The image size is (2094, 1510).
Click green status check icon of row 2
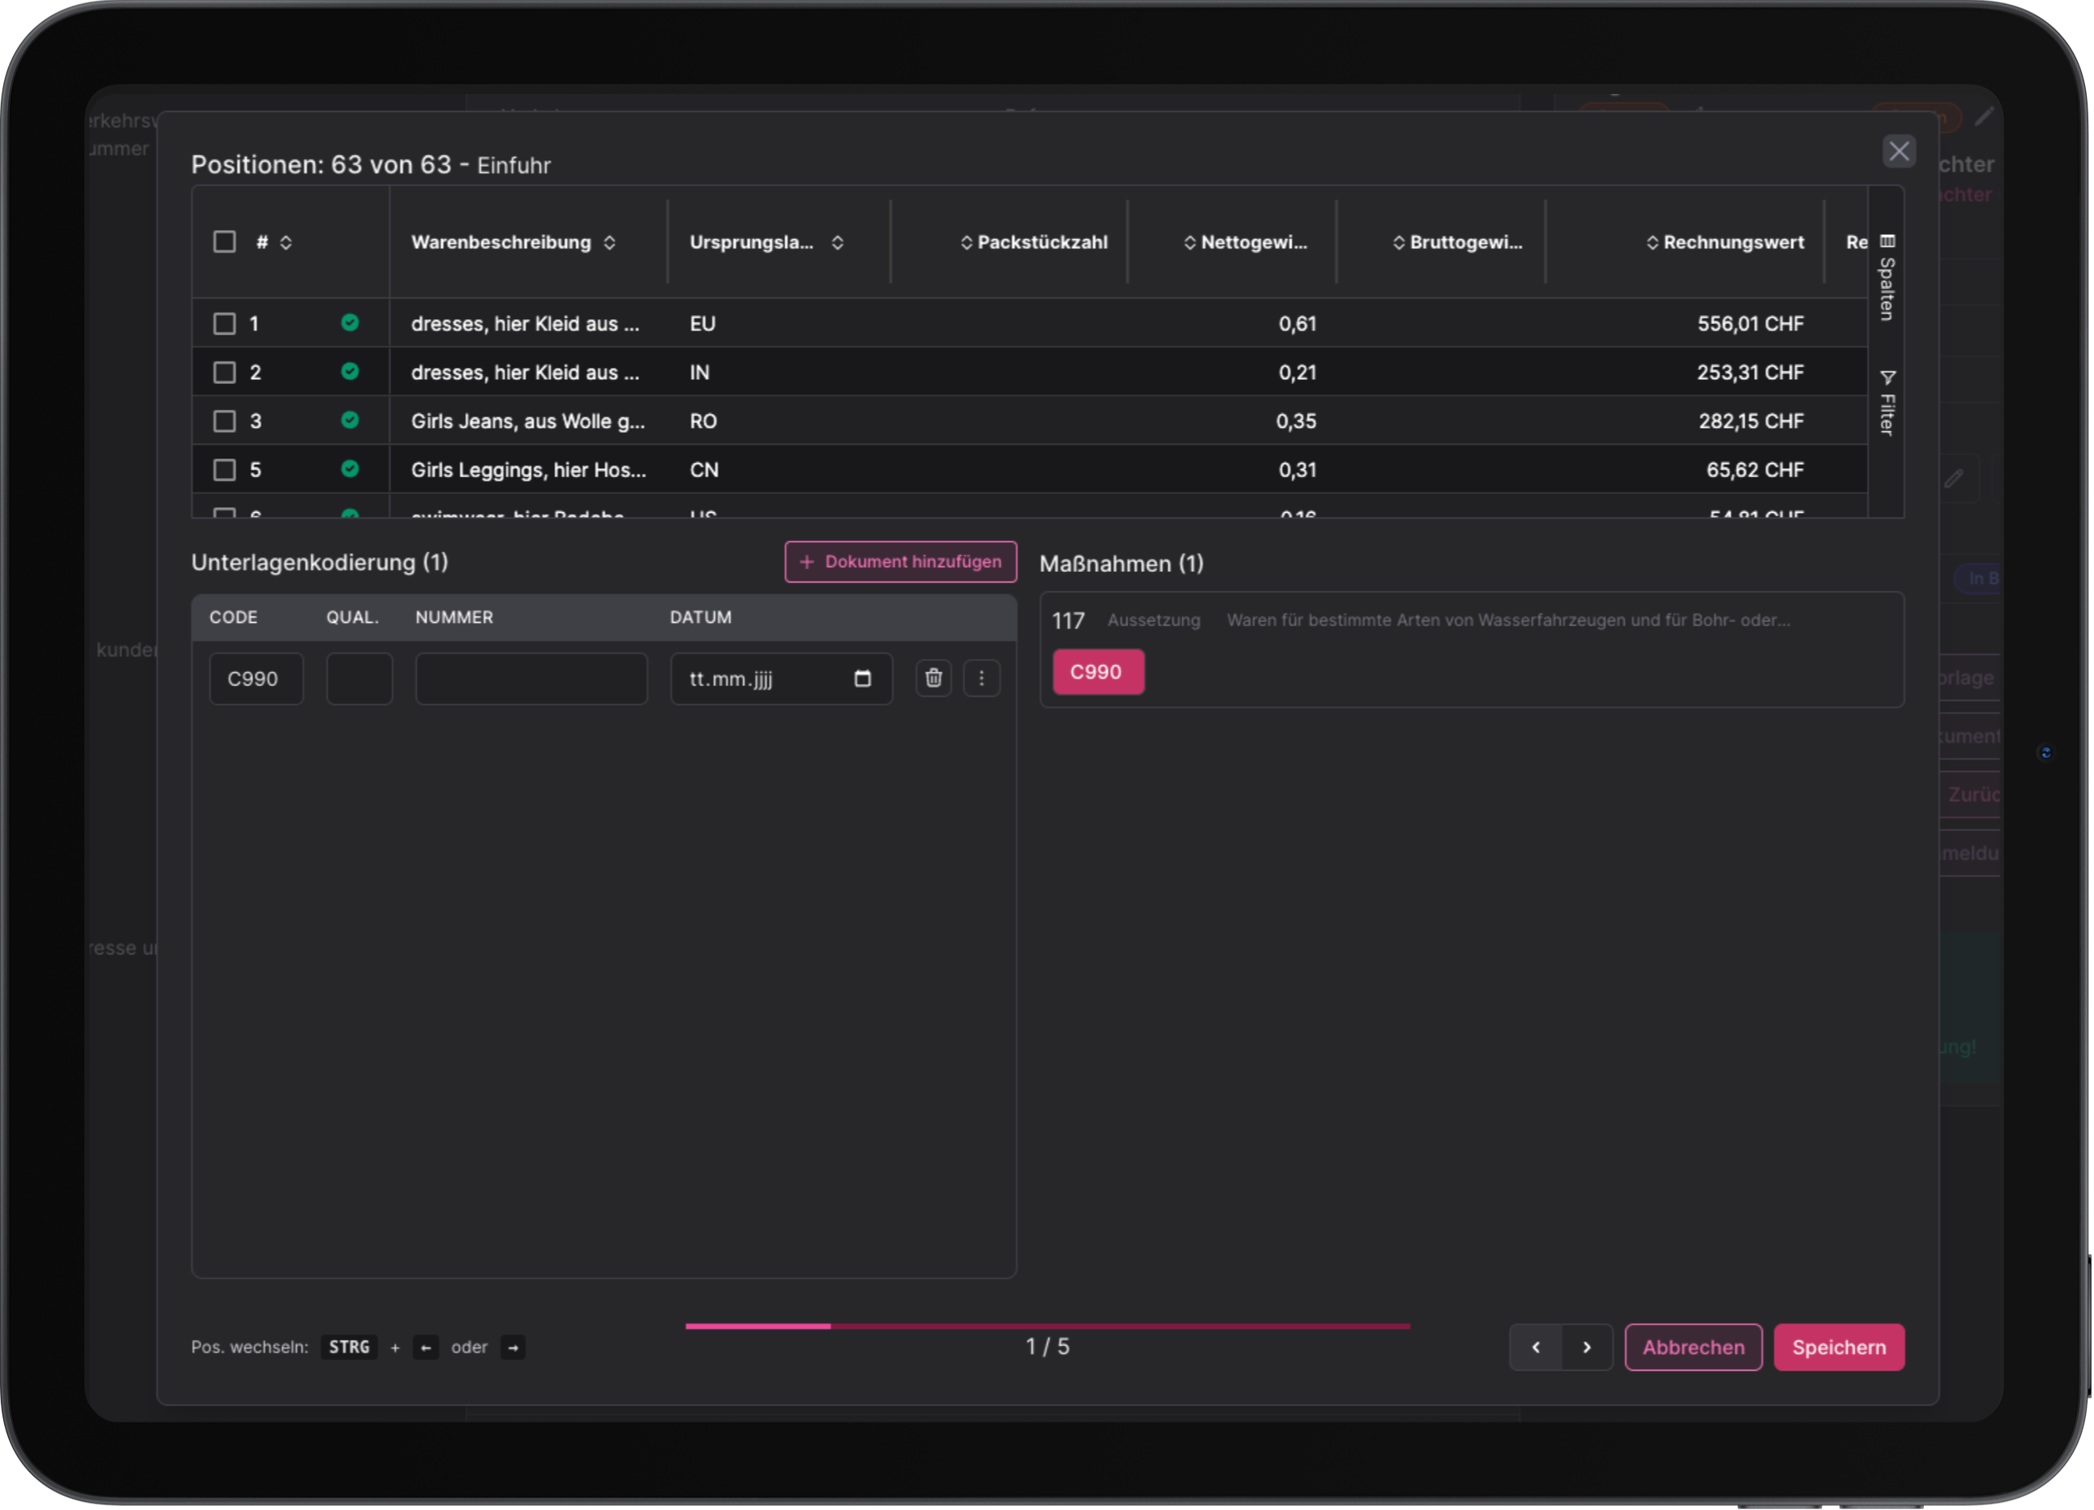(350, 372)
